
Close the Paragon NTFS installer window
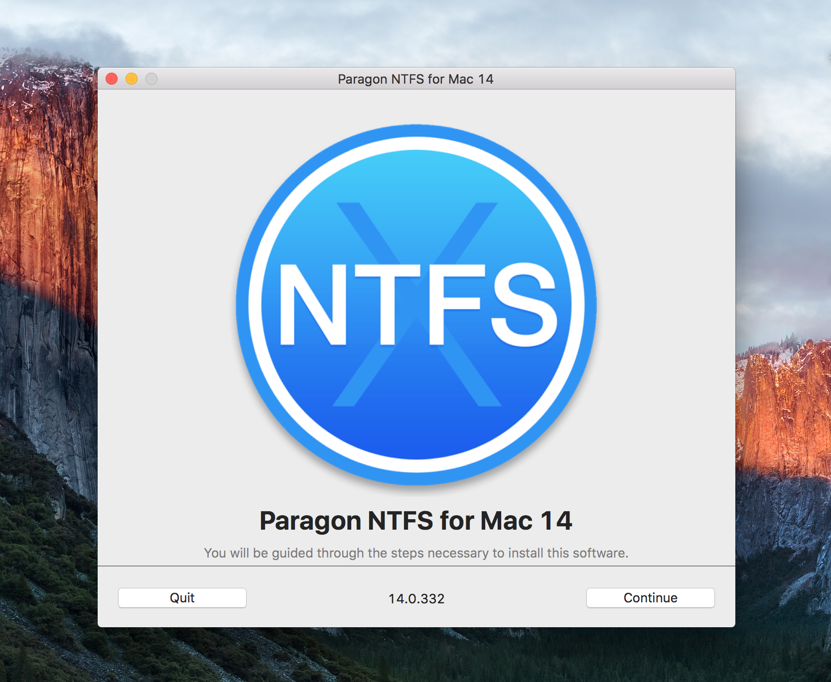point(112,79)
